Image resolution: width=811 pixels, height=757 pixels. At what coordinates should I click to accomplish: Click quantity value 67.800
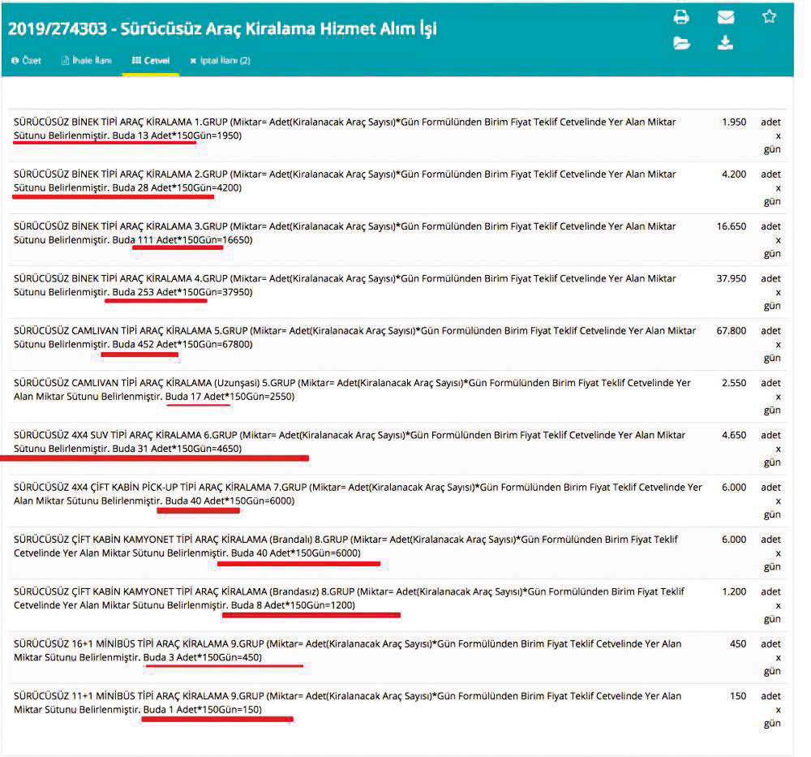pyautogui.click(x=732, y=331)
